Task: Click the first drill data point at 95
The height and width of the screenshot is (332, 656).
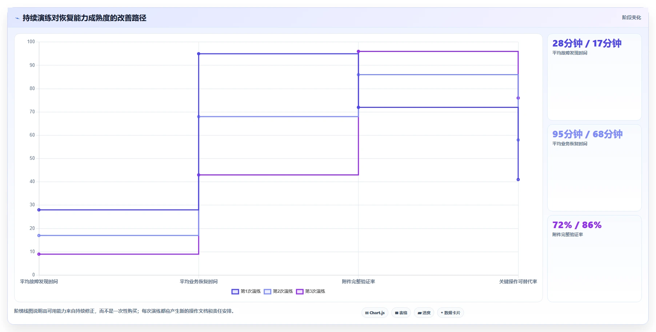Action: click(199, 54)
